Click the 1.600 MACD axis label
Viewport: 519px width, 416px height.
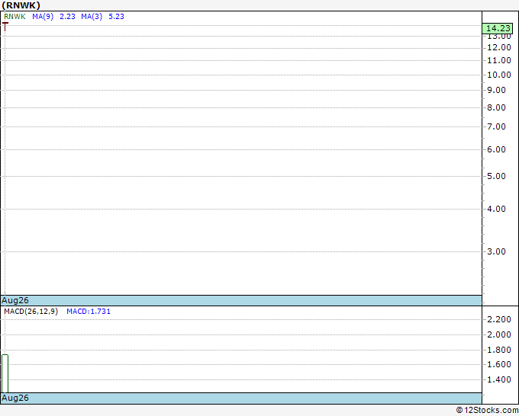coord(499,364)
